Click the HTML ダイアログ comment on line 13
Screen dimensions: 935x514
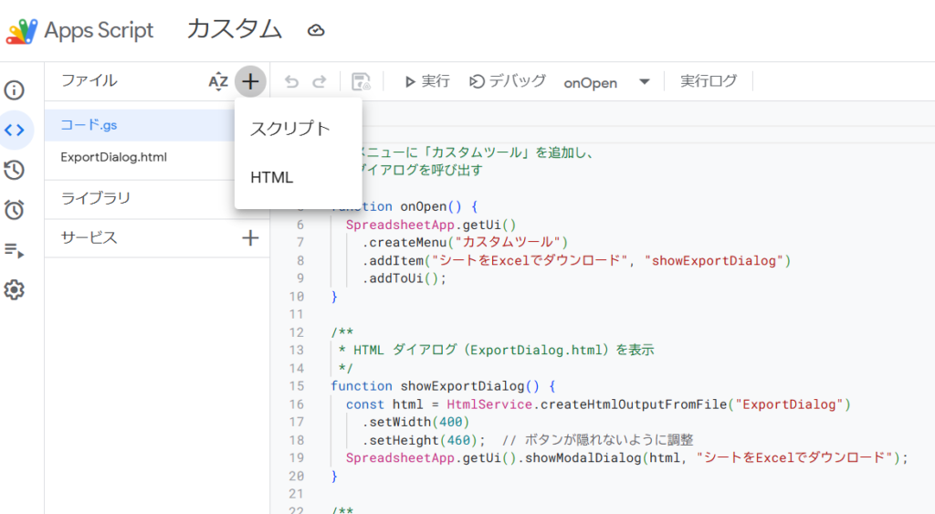(x=496, y=350)
